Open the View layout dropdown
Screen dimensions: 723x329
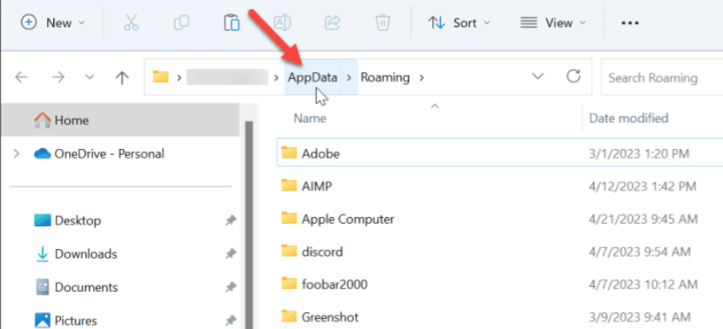click(553, 23)
